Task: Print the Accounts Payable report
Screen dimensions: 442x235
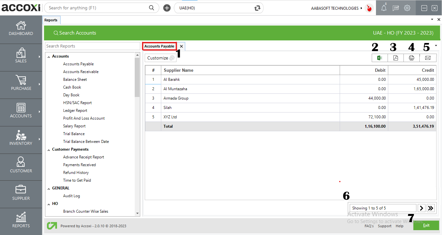Action: 412,58
